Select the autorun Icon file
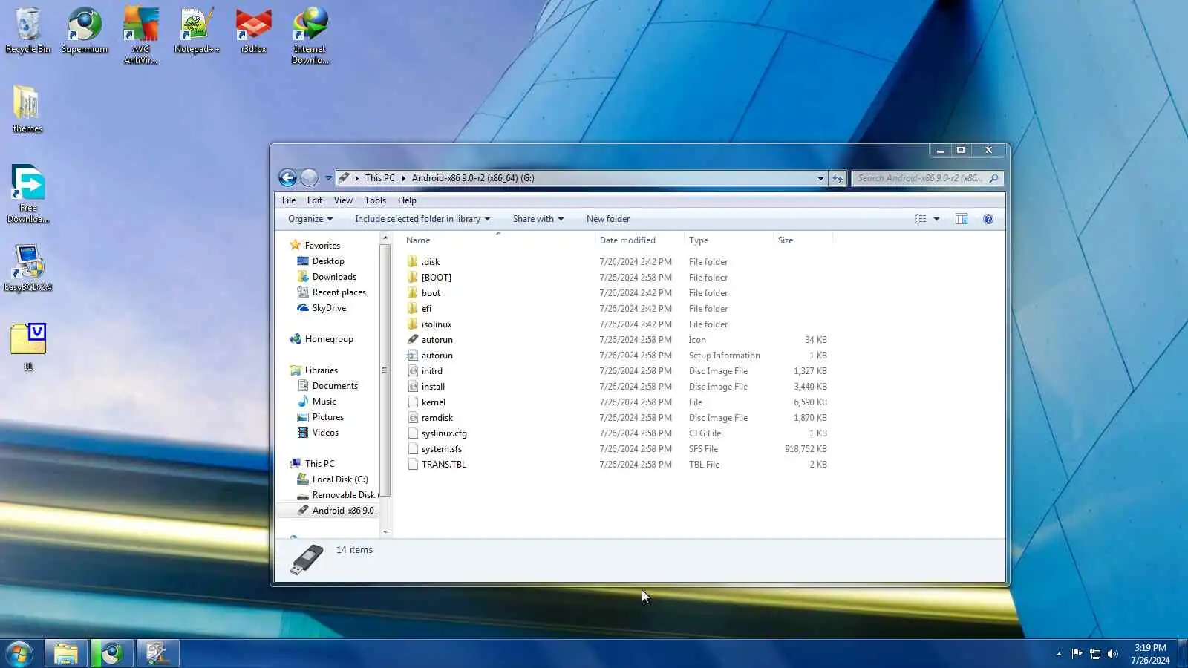This screenshot has width=1188, height=668. [437, 340]
